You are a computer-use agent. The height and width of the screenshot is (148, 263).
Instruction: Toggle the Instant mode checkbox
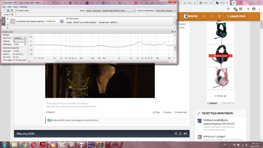pos(16,11)
